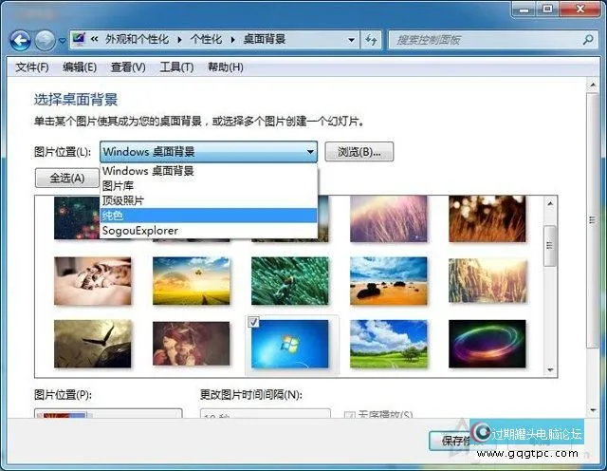The height and width of the screenshot is (471, 607).
Task: Collapse the 图片位置(L) combo box
Action: [209, 152]
